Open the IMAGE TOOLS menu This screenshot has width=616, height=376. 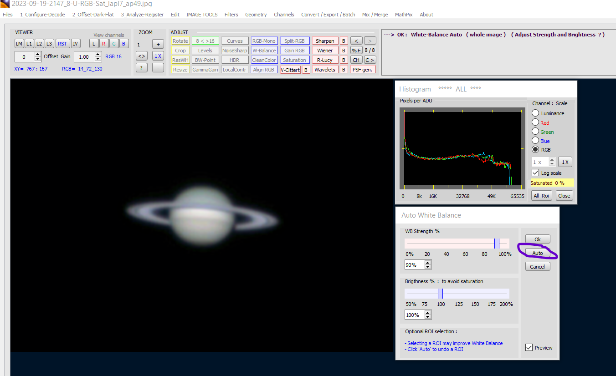202,15
